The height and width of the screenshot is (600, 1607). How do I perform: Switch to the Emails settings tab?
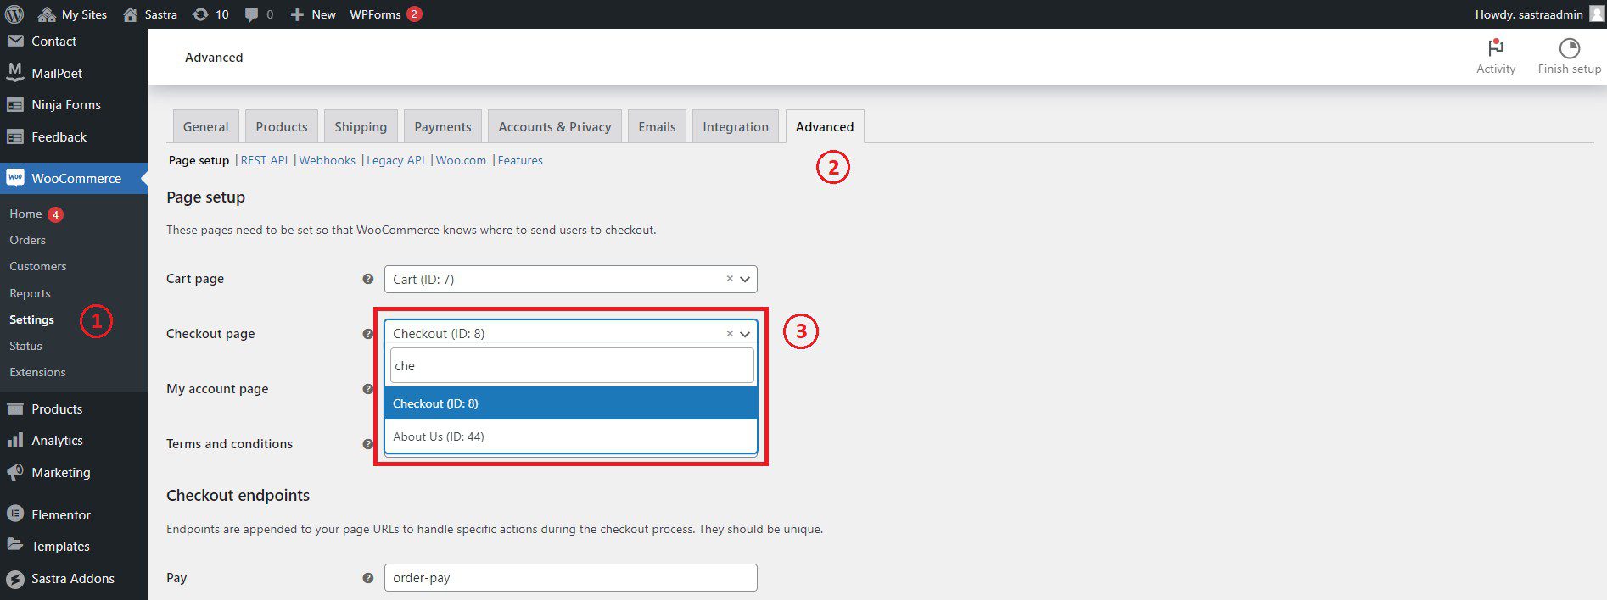point(657,126)
